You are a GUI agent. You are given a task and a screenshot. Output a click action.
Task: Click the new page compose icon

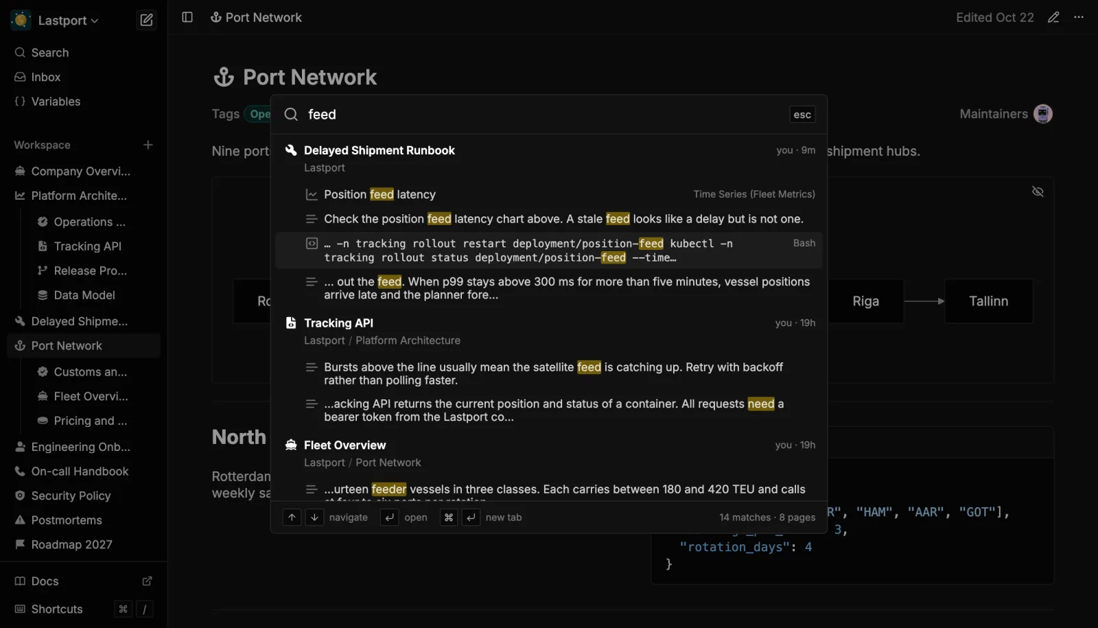[146, 20]
